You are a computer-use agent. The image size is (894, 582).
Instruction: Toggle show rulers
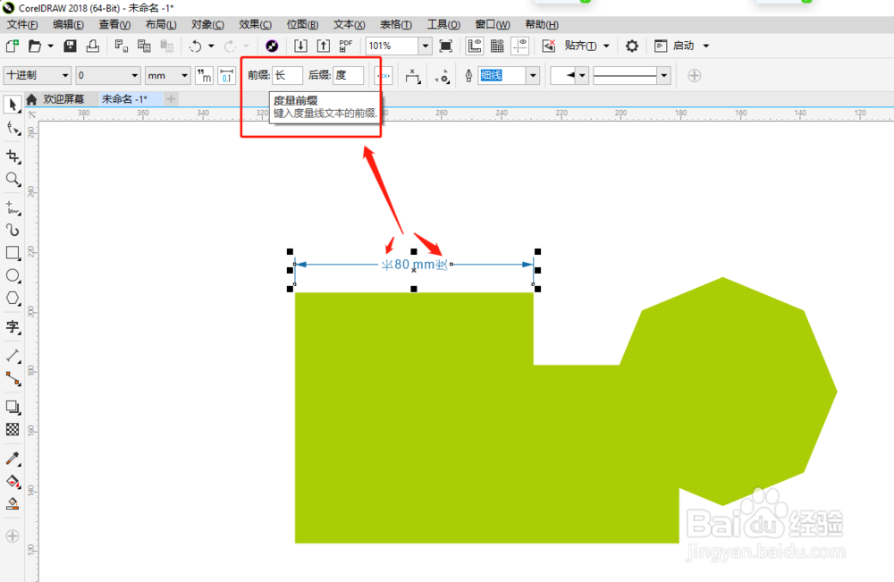pyautogui.click(x=475, y=46)
